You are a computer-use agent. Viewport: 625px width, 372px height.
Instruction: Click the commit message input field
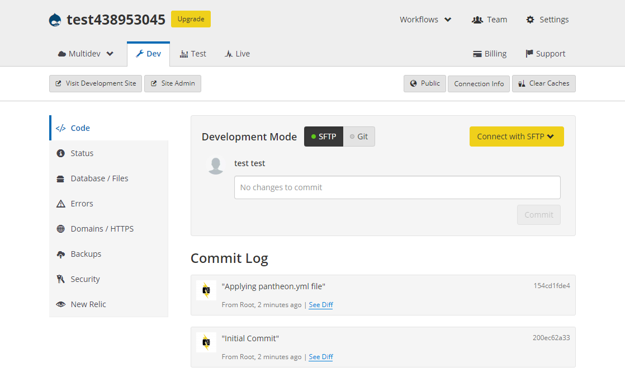coord(397,187)
